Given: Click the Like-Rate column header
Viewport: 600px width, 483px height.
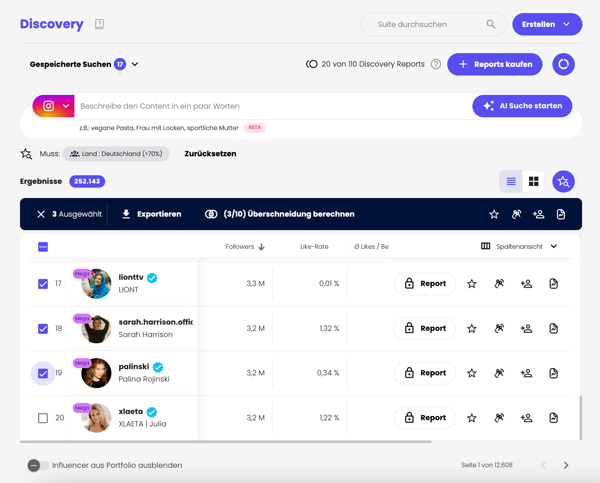Looking at the screenshot, I should (314, 247).
